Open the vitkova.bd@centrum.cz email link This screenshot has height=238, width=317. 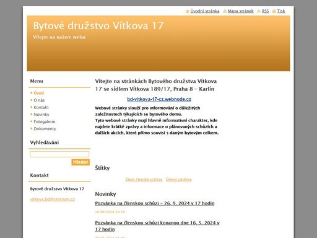(x=53, y=199)
